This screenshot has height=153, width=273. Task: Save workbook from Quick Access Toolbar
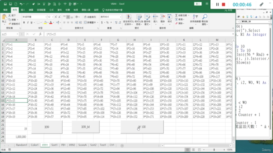pos(5,4)
